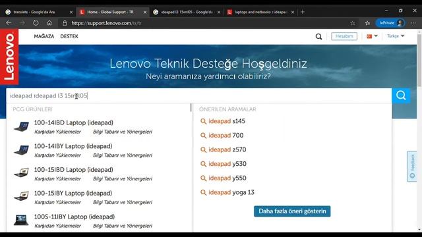
Task: Select 100S-11IBY Laptop (ideapad) result
Action: tap(75, 217)
